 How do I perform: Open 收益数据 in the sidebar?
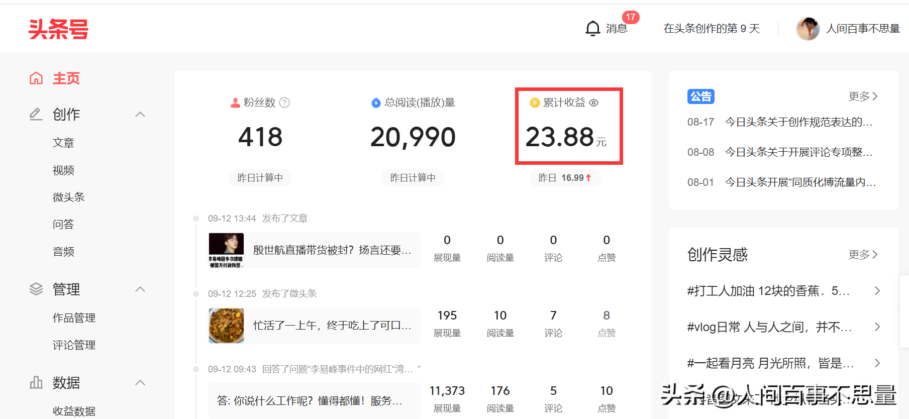(x=74, y=411)
